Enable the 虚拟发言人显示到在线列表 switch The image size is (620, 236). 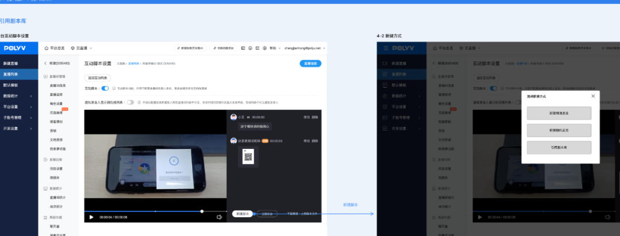pos(130,102)
